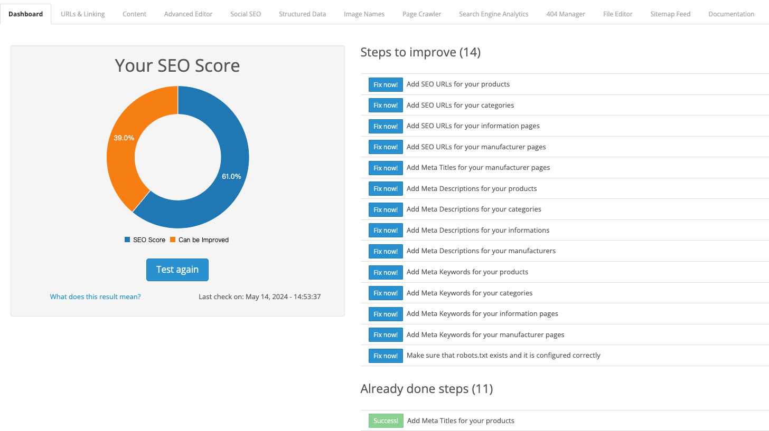Switch to the Structured Data tab
This screenshot has height=431, width=769.
pos(302,14)
